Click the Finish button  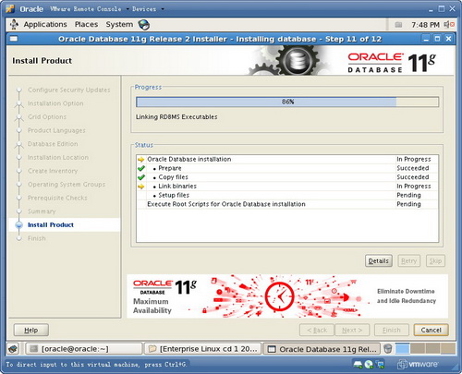point(392,330)
